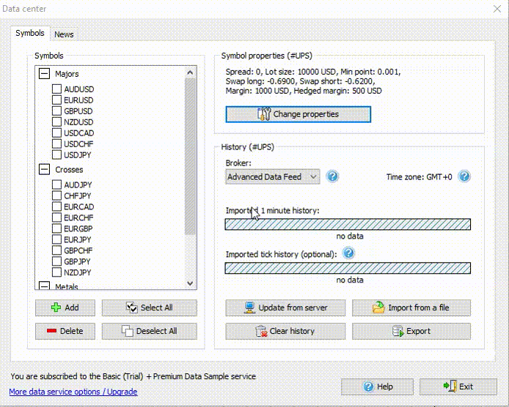
Task: Click the Crosses group label
Action: tap(69, 170)
